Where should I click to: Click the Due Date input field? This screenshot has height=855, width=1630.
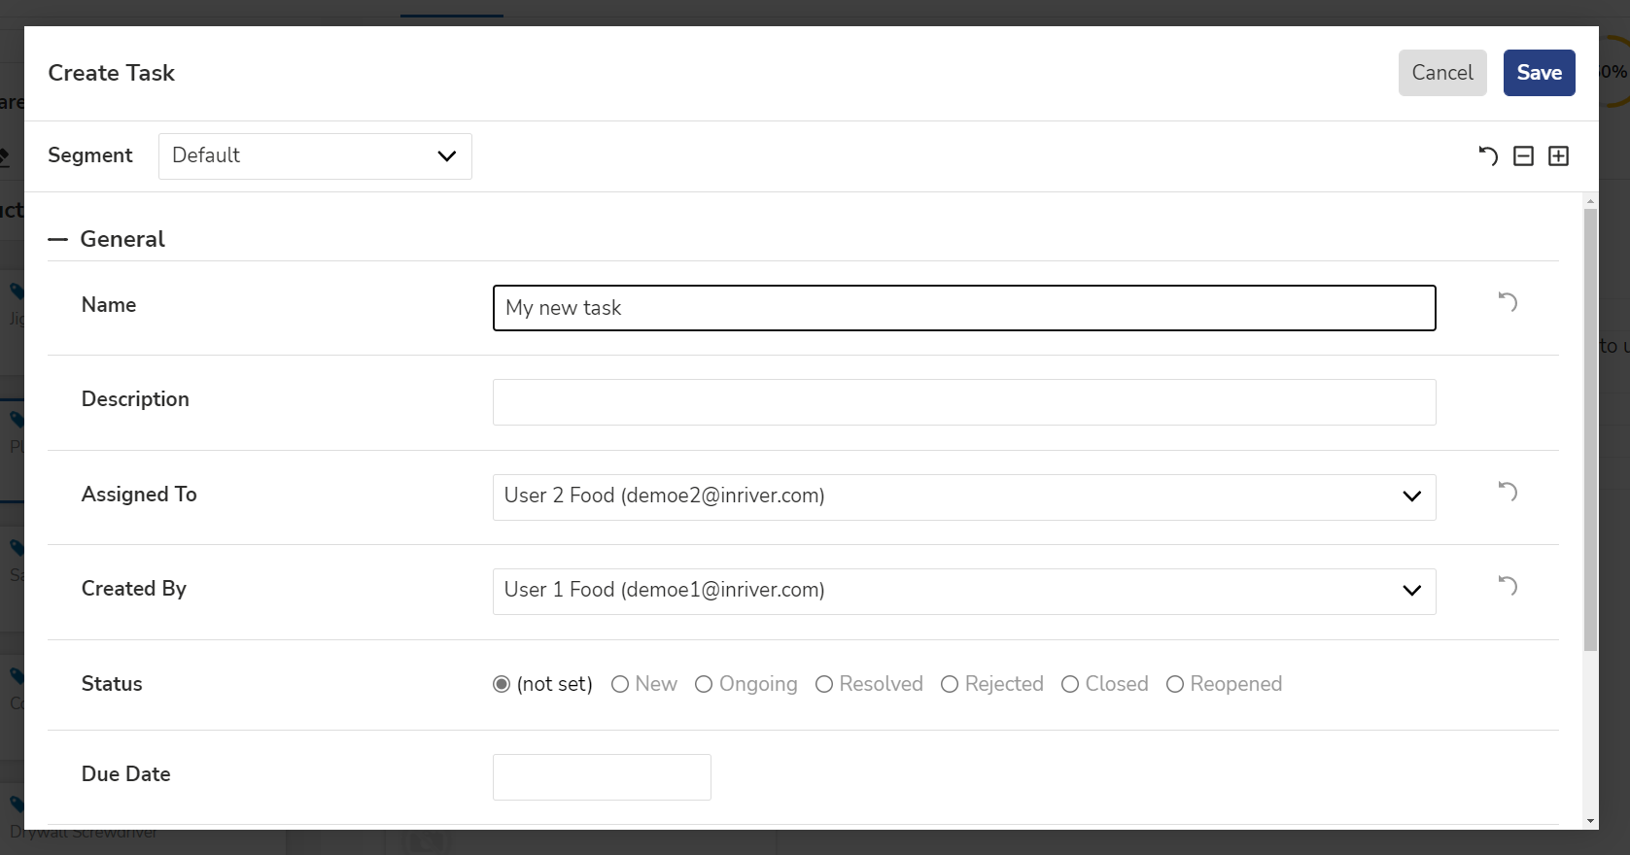(x=602, y=777)
